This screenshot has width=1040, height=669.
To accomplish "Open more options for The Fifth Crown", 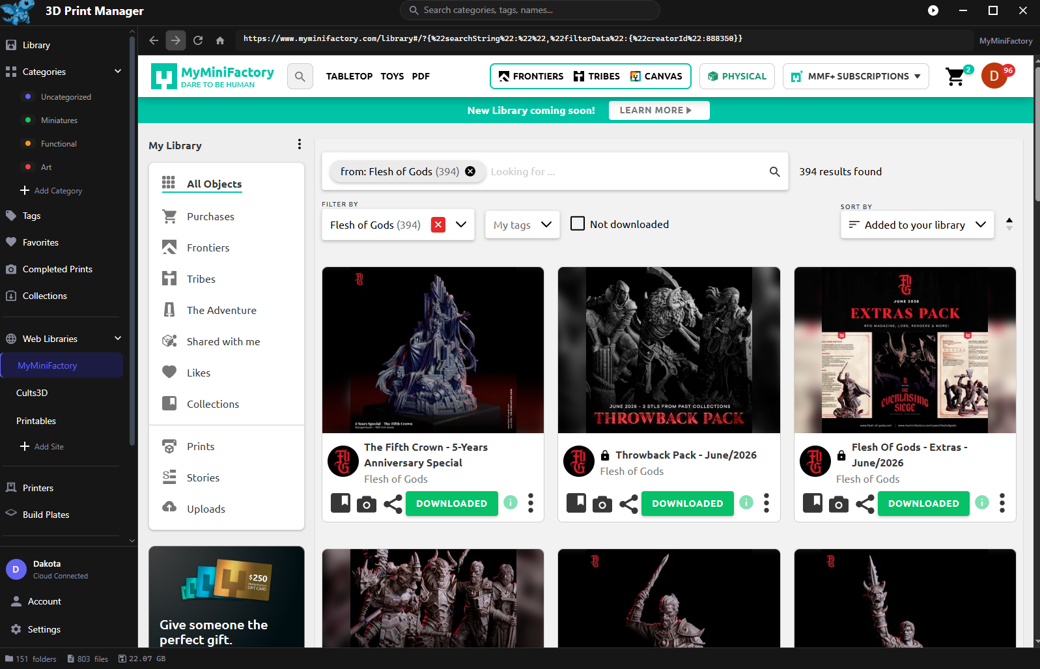I will (x=531, y=503).
